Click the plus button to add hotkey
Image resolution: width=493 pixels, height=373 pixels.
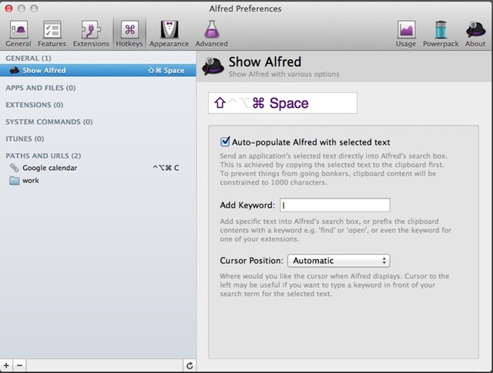coord(7,366)
